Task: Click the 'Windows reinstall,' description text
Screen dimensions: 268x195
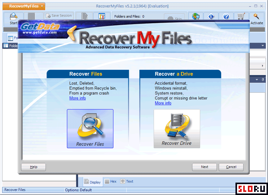Action: [171, 88]
